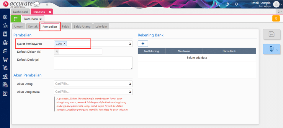Close the Pemasok tab
This screenshot has height=128, width=283.
click(50, 12)
